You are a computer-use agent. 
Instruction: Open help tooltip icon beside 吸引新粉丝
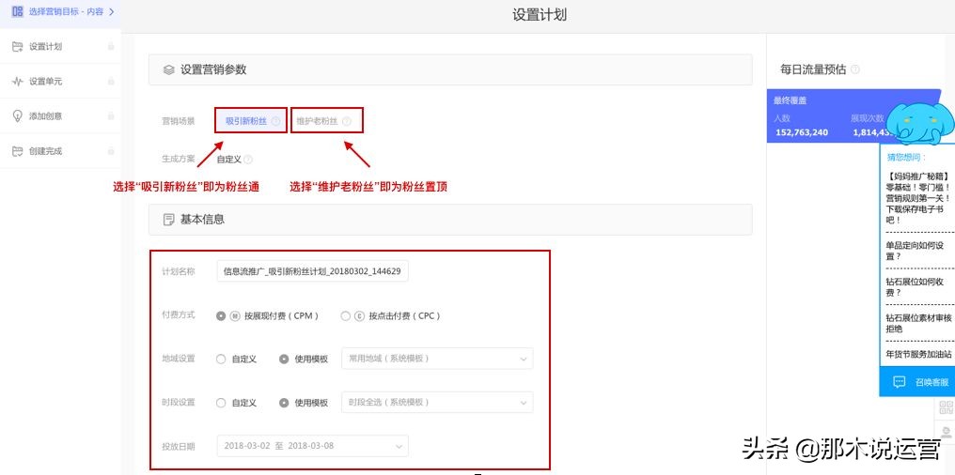click(276, 122)
